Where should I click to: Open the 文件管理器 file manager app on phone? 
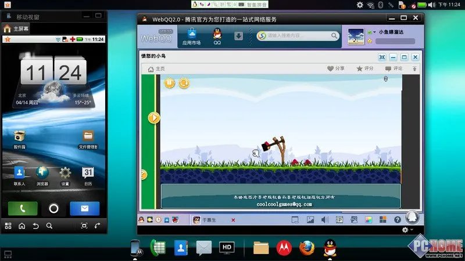pos(88,139)
